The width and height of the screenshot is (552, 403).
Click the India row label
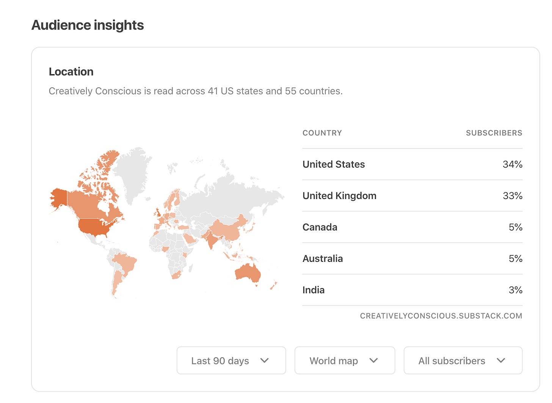click(314, 290)
